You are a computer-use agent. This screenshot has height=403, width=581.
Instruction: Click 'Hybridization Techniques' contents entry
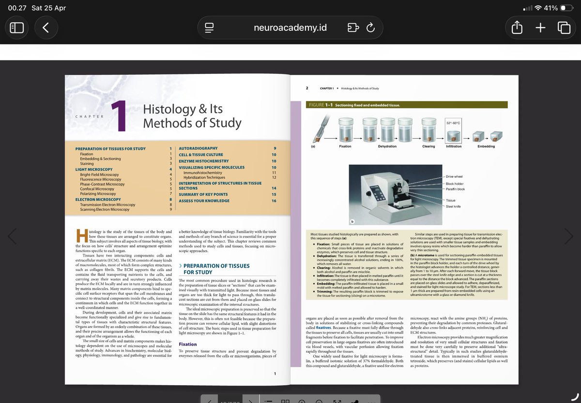(x=204, y=177)
